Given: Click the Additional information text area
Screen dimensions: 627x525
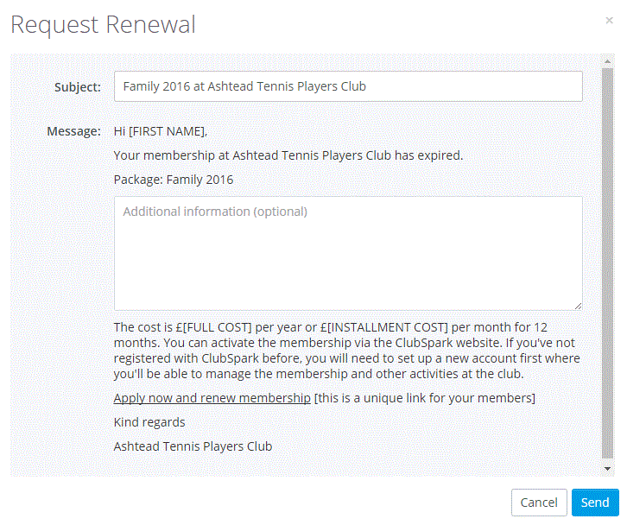Looking at the screenshot, I should tap(348, 253).
